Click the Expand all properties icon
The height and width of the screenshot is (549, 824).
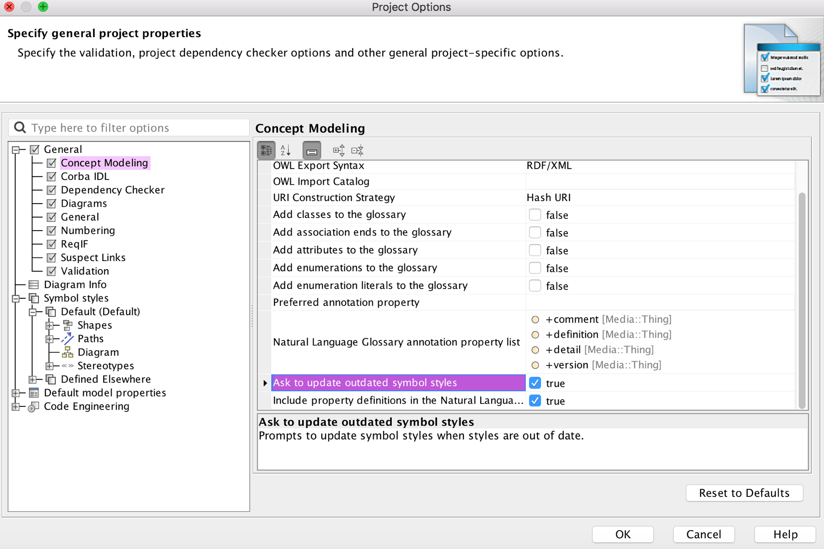coord(339,150)
